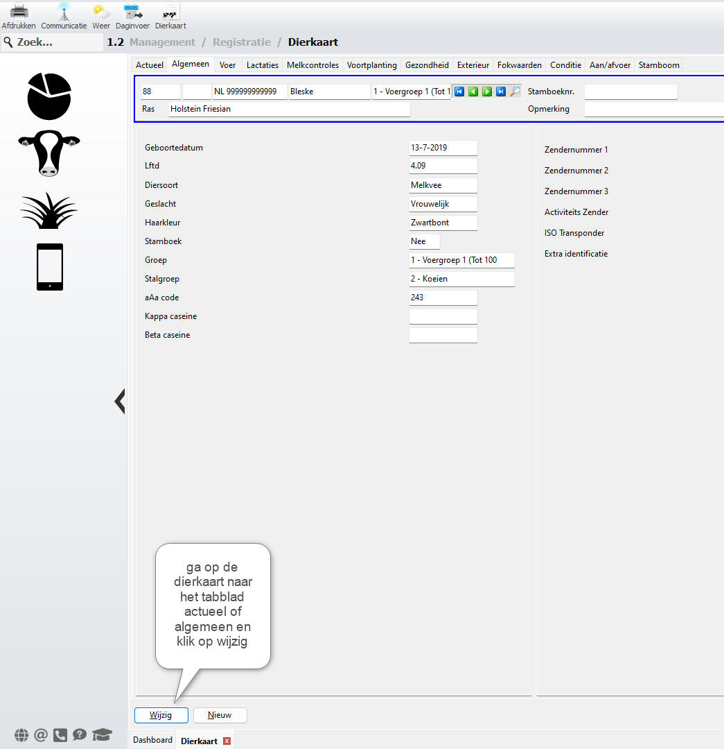Image resolution: width=724 pixels, height=749 pixels.
Task: Switch to the Melkcontroles tab
Action: [x=312, y=65]
